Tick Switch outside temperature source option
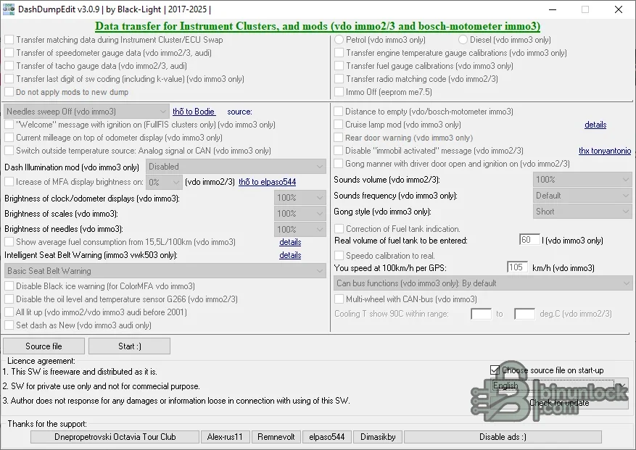 9,151
